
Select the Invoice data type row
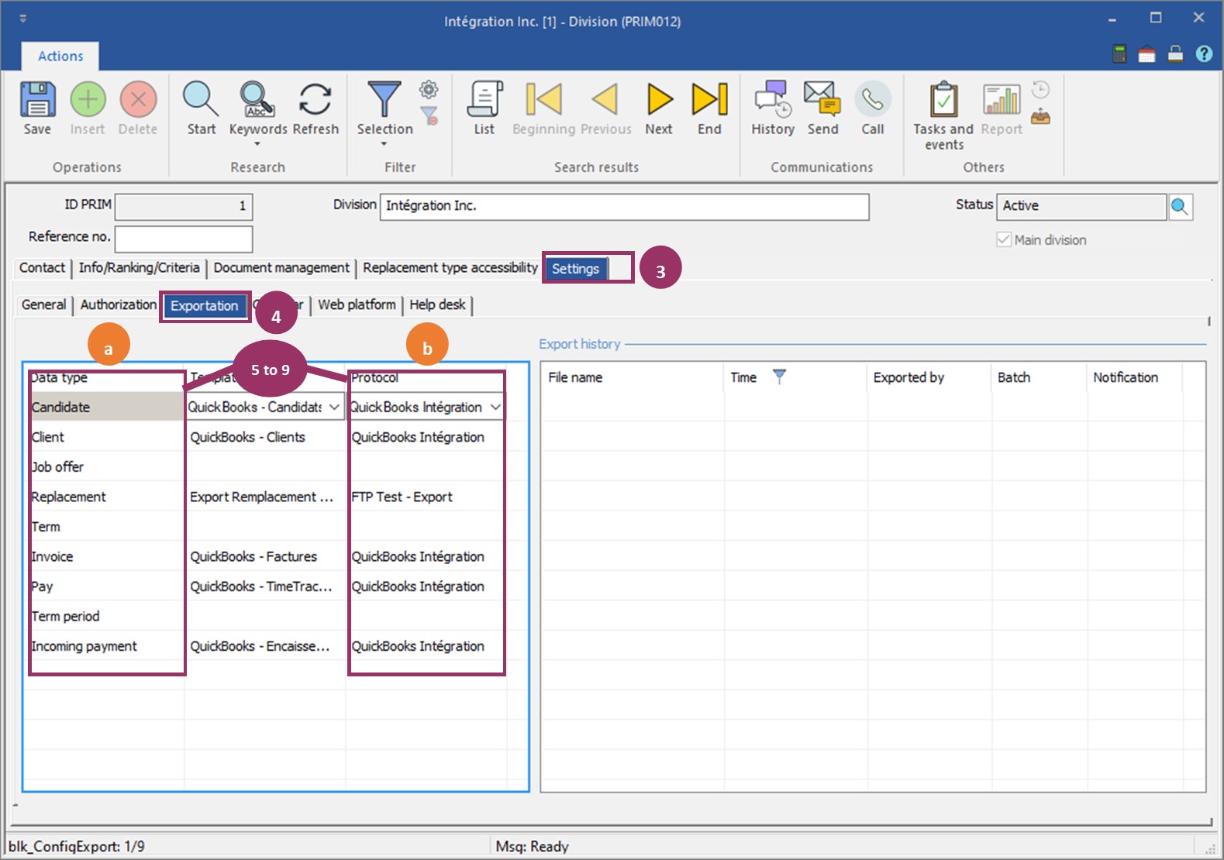pos(104,556)
